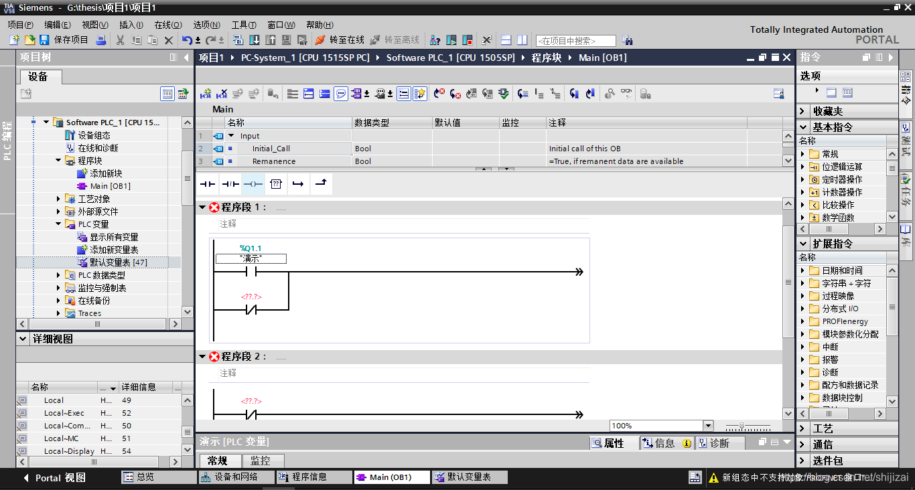Start the CPU with toolbar icon

point(451,40)
